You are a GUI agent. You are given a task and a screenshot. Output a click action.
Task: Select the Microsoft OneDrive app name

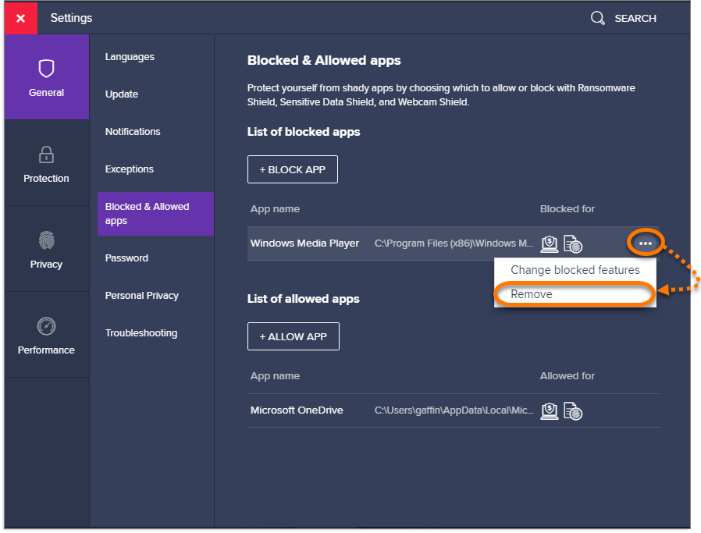(297, 410)
